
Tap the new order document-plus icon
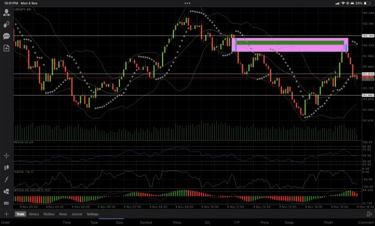tap(7, 48)
